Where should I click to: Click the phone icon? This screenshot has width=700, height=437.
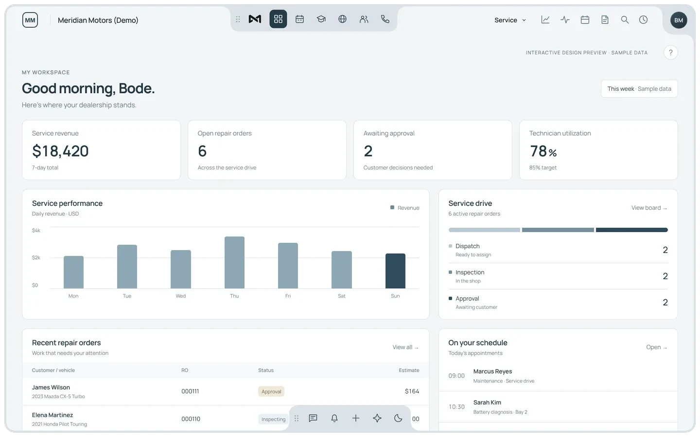[x=385, y=19]
